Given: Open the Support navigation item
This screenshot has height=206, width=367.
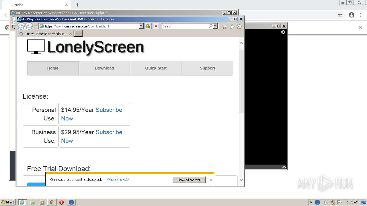Looking at the screenshot, I should tap(208, 68).
